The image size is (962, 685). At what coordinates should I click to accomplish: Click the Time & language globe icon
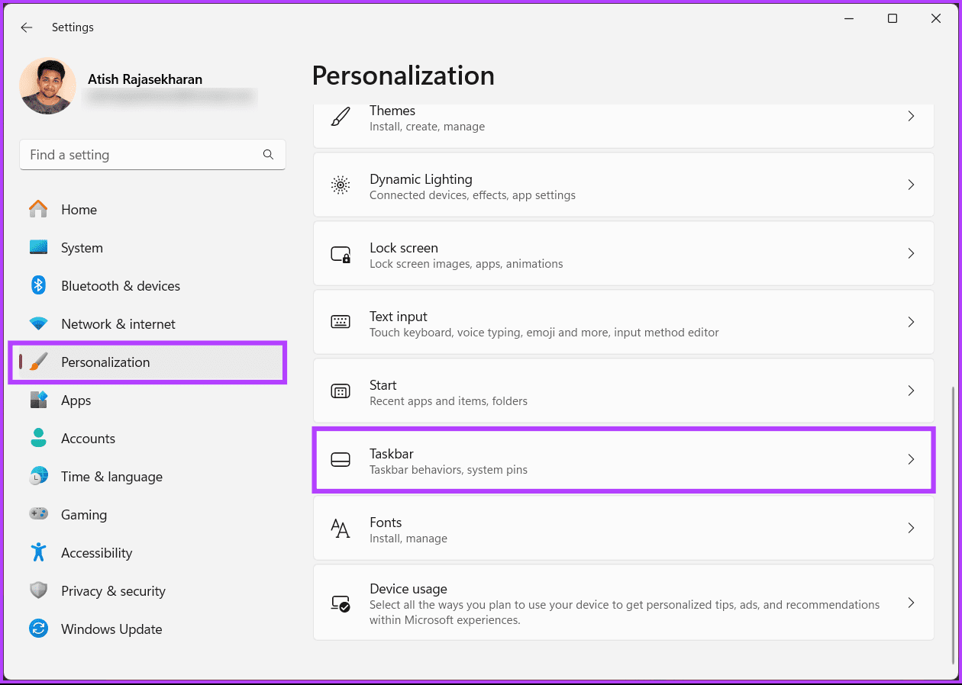tap(38, 476)
